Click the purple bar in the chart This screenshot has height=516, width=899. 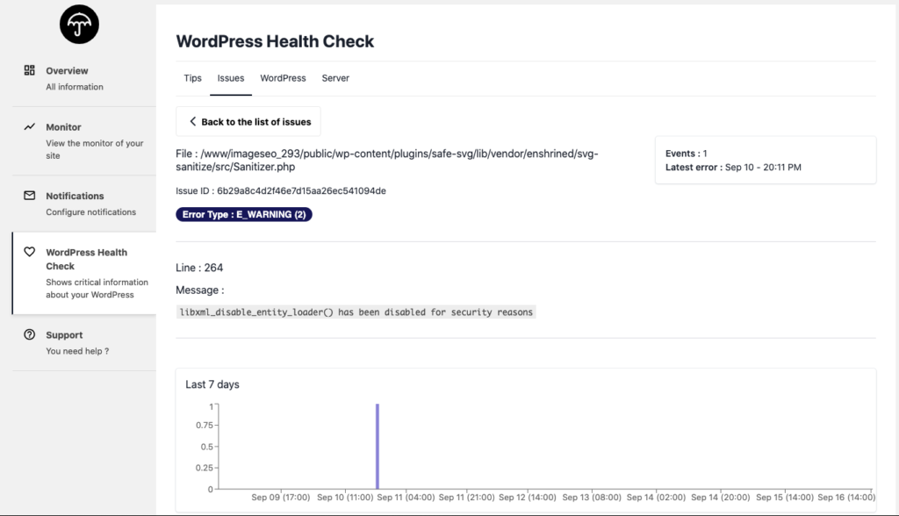point(378,446)
